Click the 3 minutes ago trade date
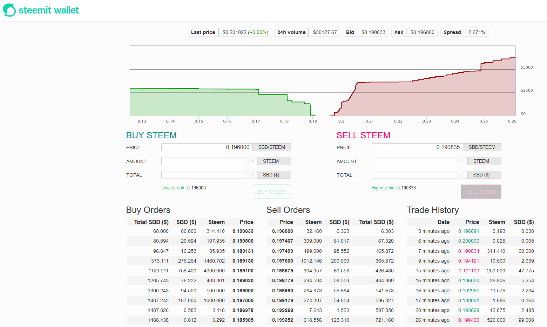Image resolution: width=547 pixels, height=327 pixels. pos(434,231)
